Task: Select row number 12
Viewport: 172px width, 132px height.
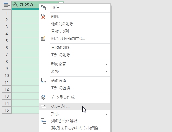Action: tap(7, 89)
